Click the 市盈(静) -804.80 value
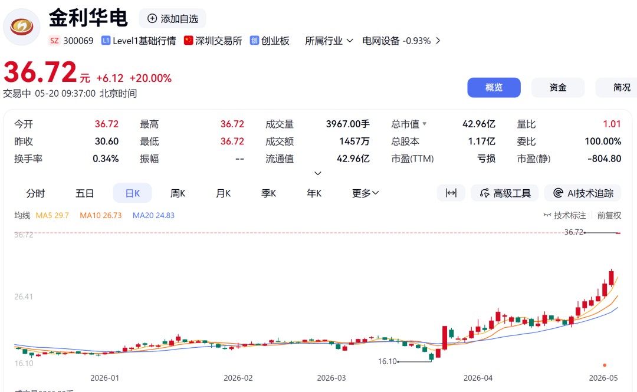637x392 pixels. tap(604, 159)
